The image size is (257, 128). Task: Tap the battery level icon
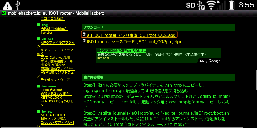click(232, 5)
